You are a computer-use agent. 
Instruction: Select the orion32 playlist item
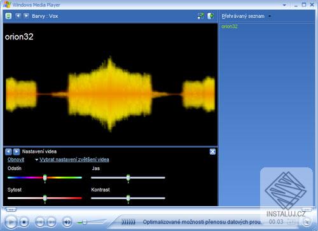coord(230,27)
